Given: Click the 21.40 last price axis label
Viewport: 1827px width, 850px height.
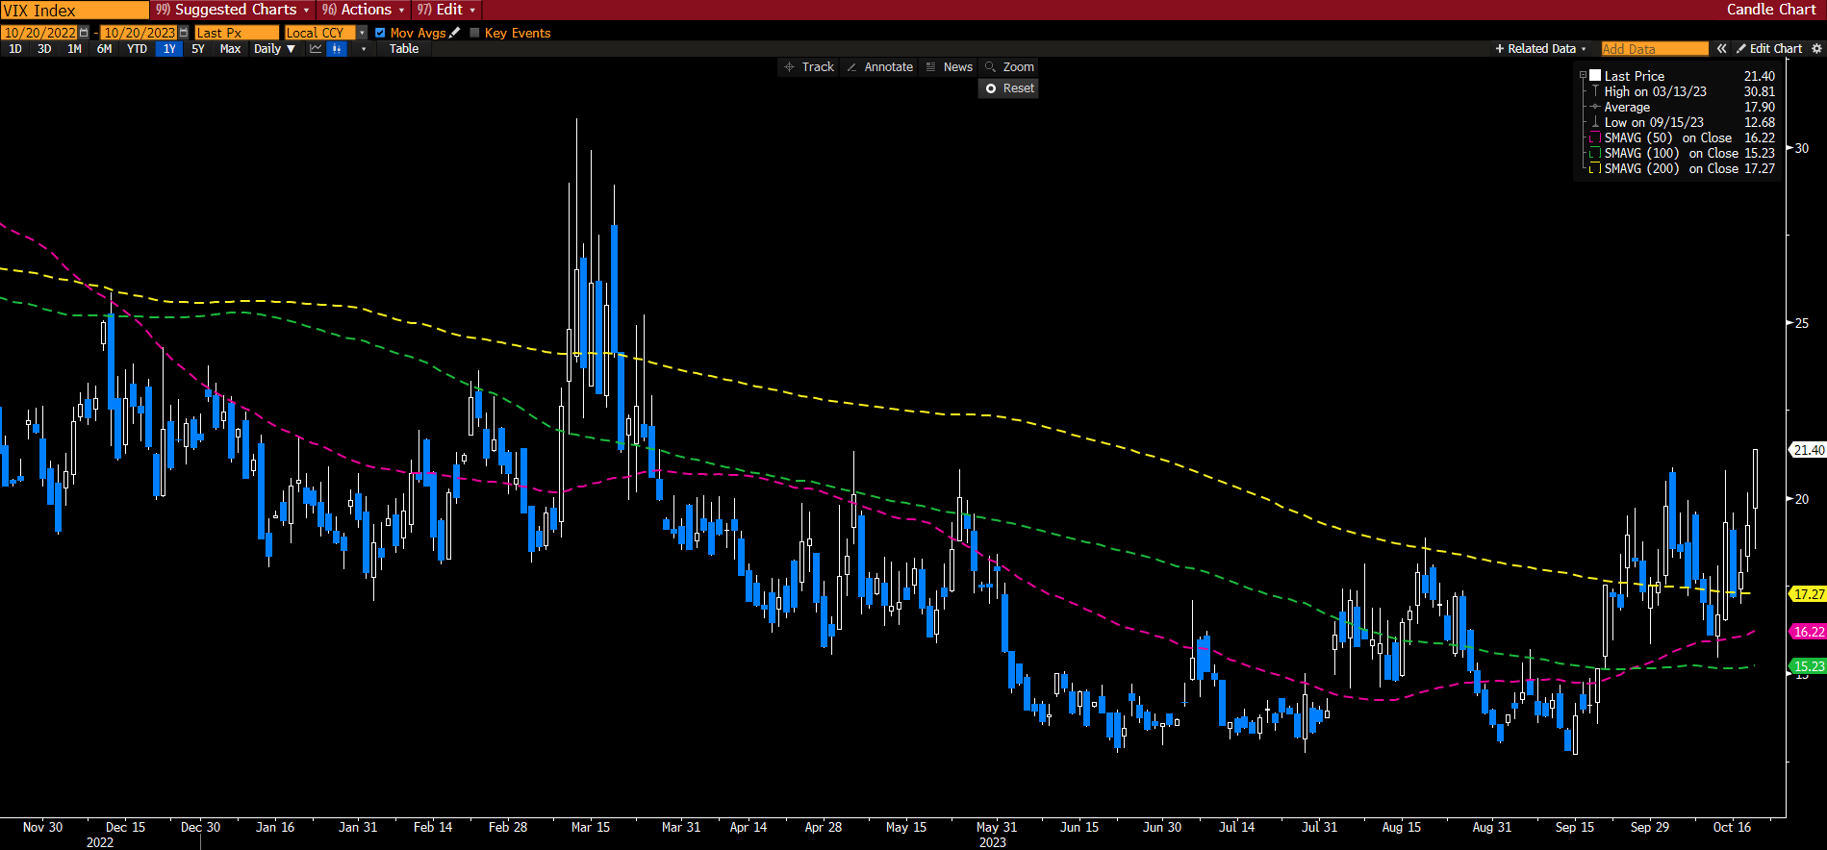Looking at the screenshot, I should pyautogui.click(x=1808, y=450).
